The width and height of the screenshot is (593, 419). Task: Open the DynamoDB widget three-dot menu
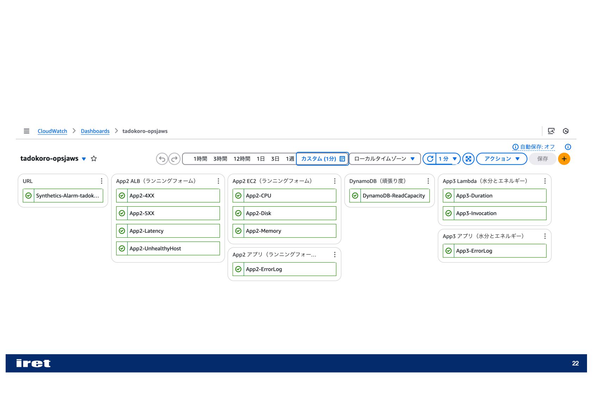point(428,181)
